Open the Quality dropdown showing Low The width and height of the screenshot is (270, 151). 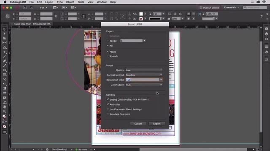tap(144, 70)
